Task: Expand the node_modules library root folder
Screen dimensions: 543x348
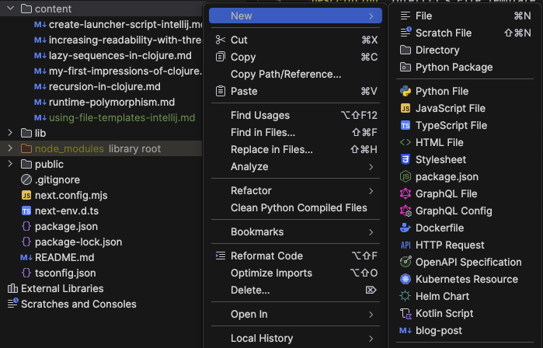Action: point(10,149)
